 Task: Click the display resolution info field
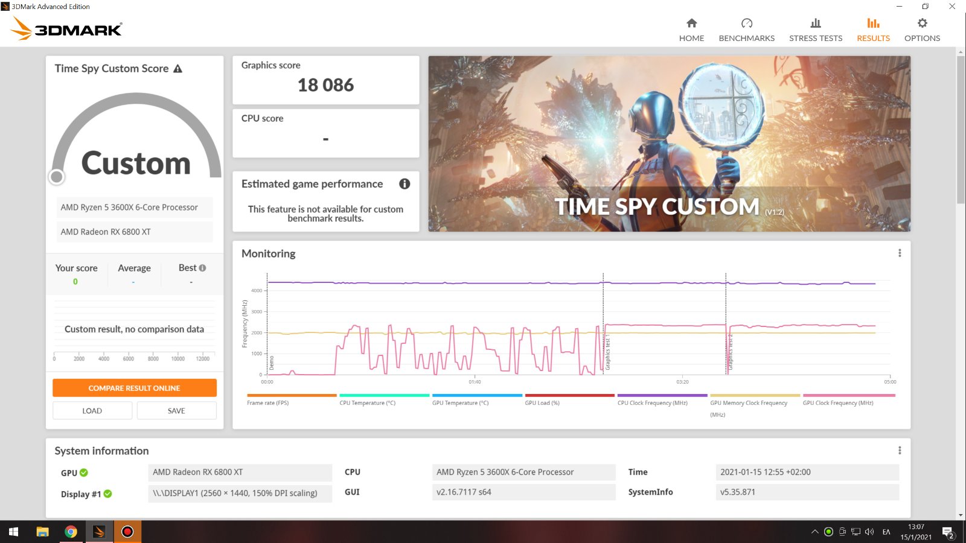pyautogui.click(x=240, y=493)
